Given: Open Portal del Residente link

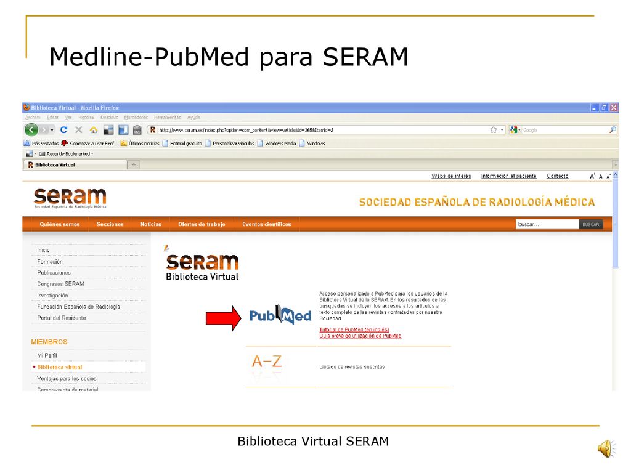Looking at the screenshot, I should tap(62, 318).
